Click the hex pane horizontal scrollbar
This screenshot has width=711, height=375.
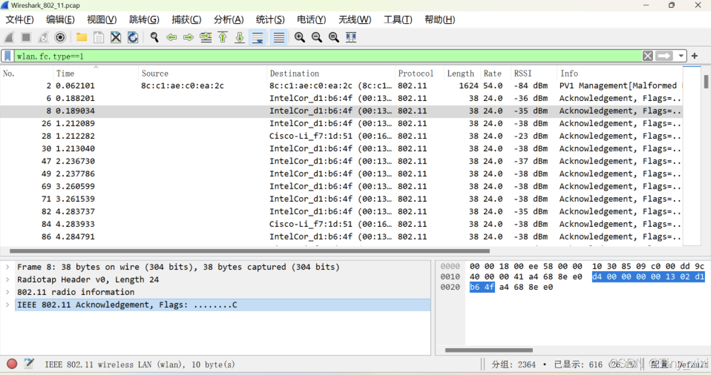(489, 350)
